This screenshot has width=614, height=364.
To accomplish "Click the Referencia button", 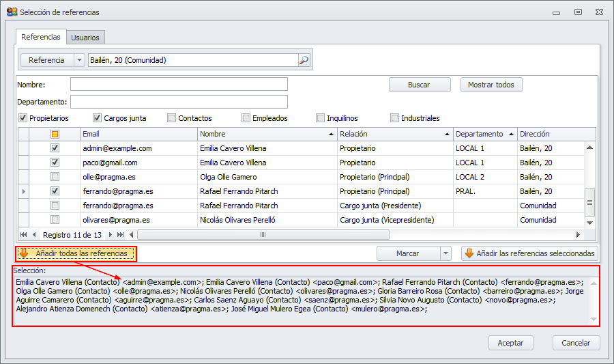I will tap(46, 60).
